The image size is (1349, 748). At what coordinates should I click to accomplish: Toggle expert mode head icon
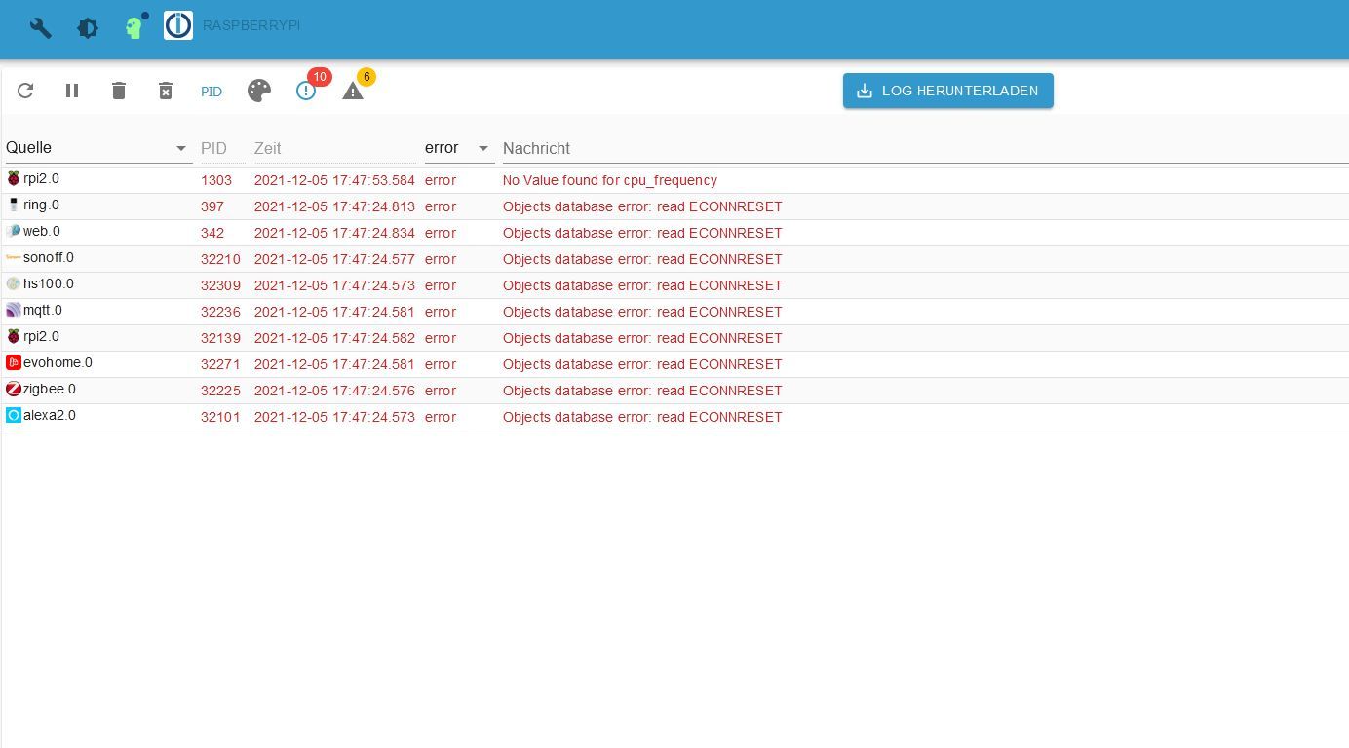tap(135, 27)
